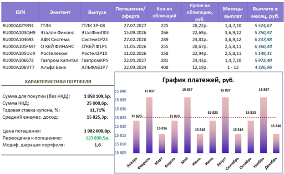Click axis label 15 840
Image resolution: width=284 pixels, height=174 pixels.
121,91
